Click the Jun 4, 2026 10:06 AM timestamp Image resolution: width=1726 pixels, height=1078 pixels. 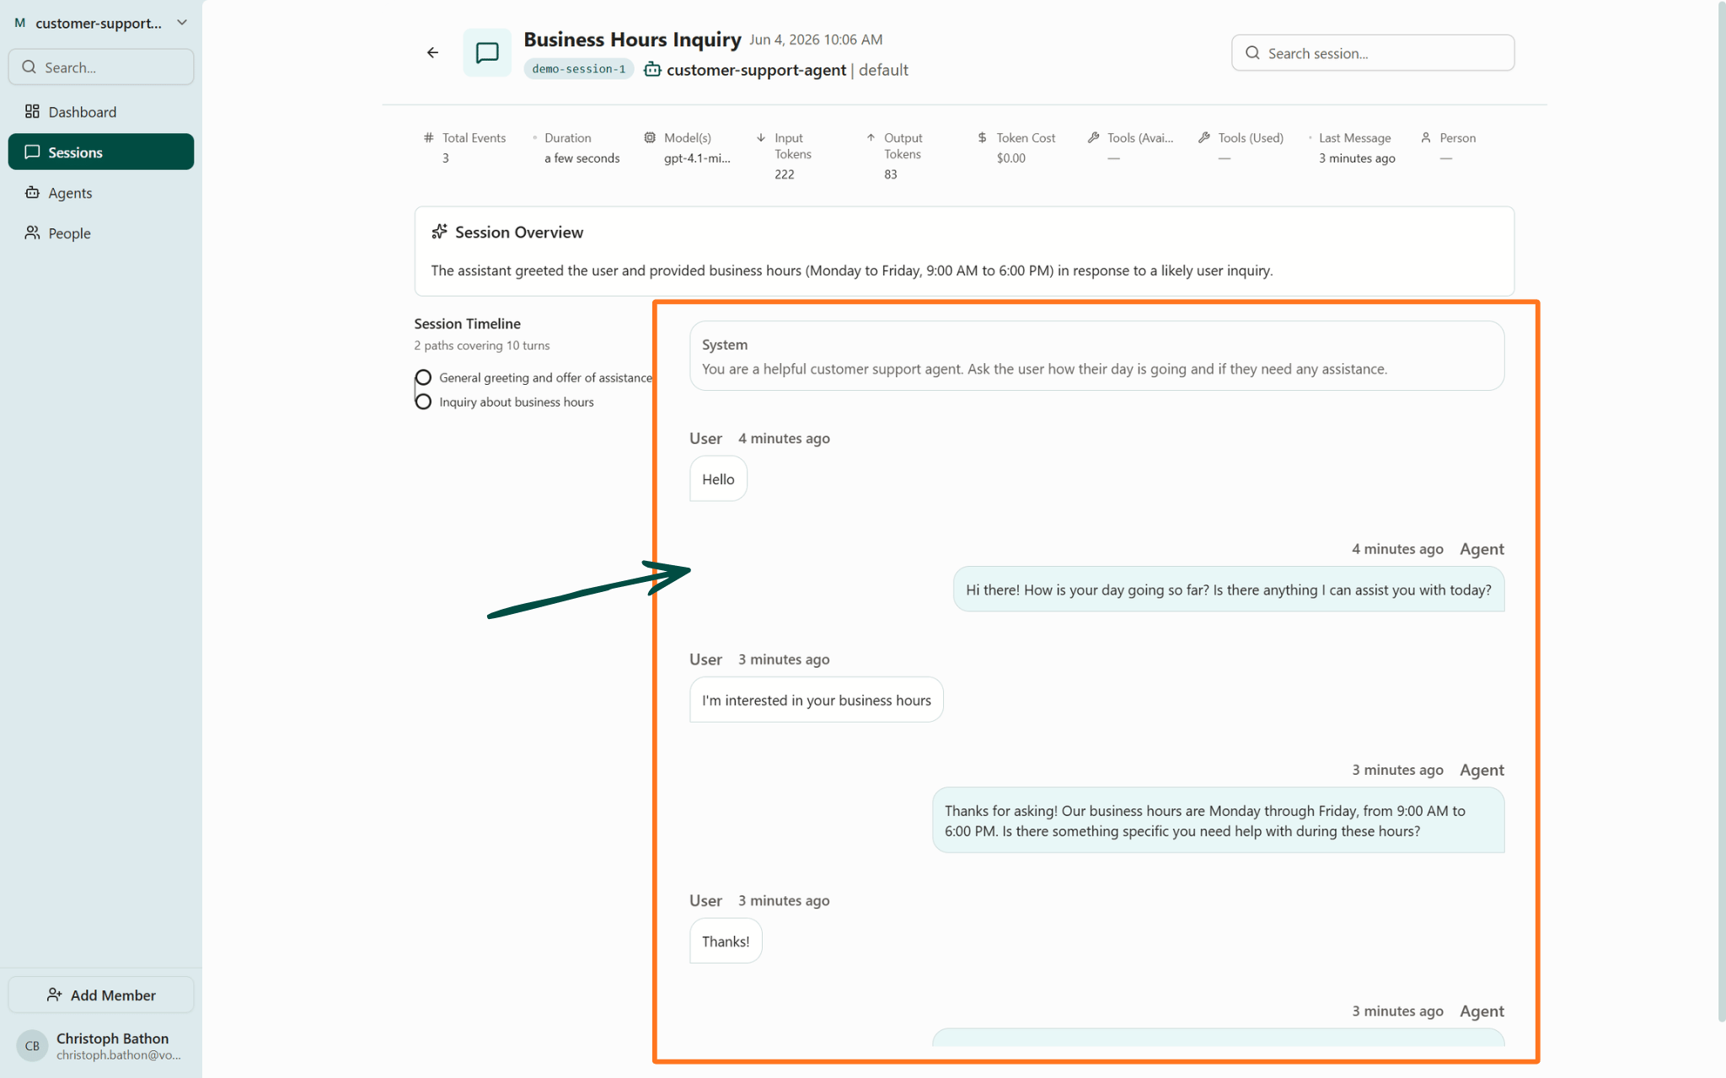tap(816, 40)
